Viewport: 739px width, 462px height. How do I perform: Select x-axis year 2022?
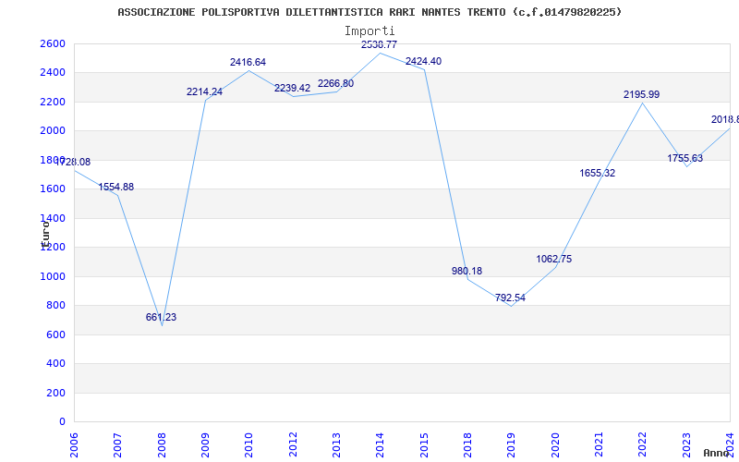(x=643, y=445)
